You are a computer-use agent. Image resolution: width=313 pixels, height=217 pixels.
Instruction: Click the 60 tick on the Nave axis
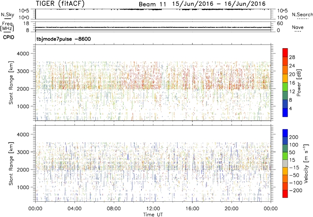(x=280, y=24)
